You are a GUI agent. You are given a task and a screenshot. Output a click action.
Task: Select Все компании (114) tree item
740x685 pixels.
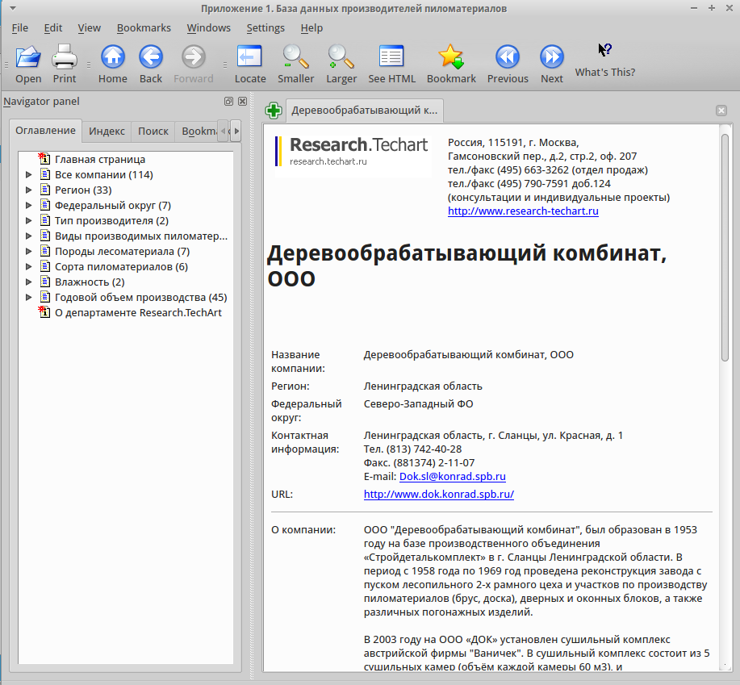(x=104, y=175)
